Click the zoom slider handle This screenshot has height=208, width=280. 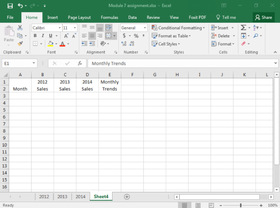tap(241, 205)
